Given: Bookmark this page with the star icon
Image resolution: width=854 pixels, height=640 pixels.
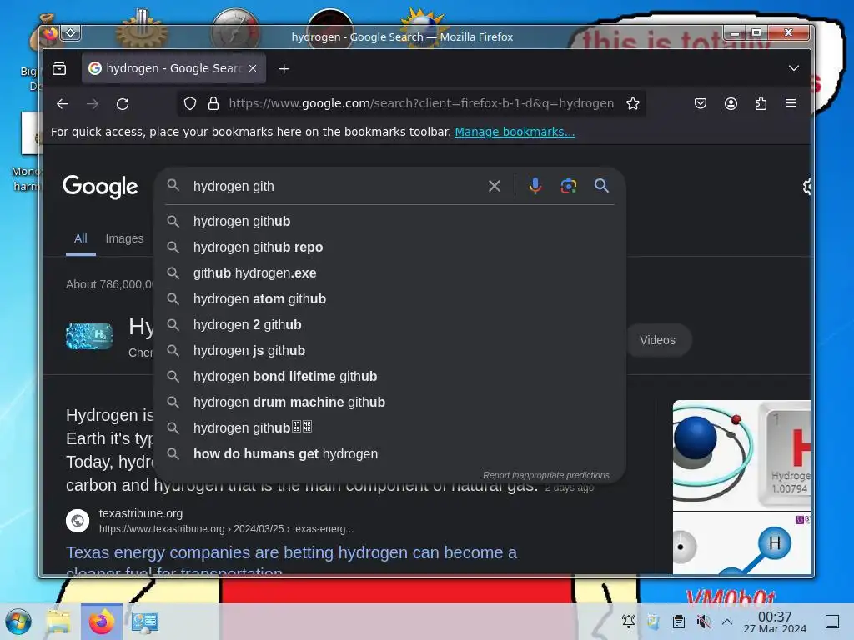Looking at the screenshot, I should pos(632,103).
